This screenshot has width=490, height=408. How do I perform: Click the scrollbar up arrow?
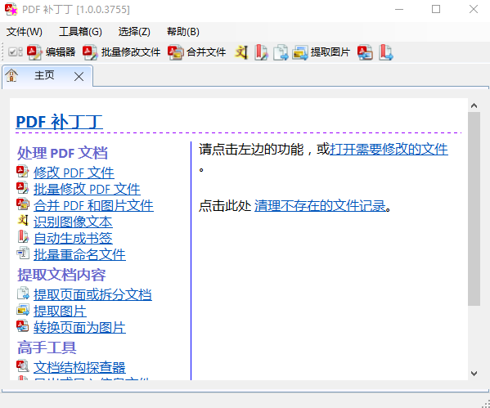pos(474,105)
